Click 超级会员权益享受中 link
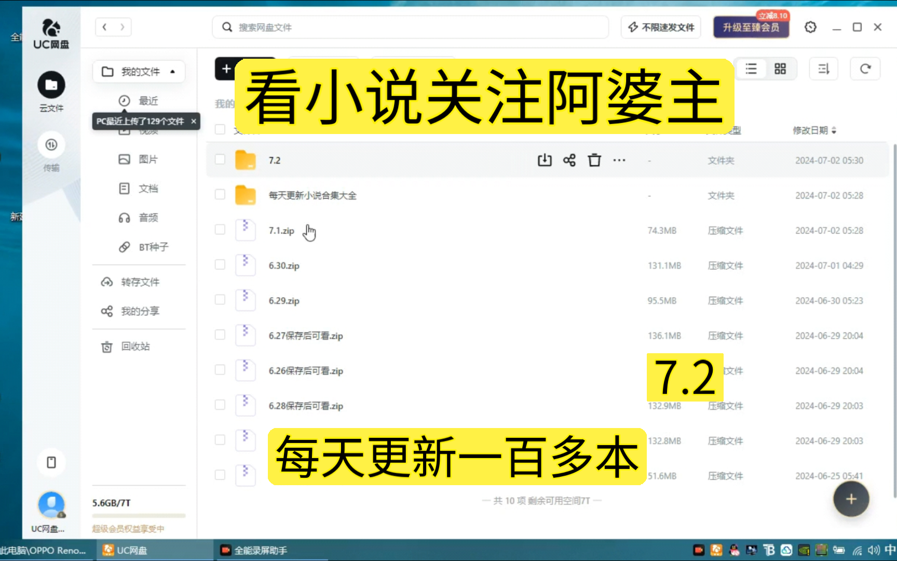Image resolution: width=897 pixels, height=561 pixels. [128, 529]
